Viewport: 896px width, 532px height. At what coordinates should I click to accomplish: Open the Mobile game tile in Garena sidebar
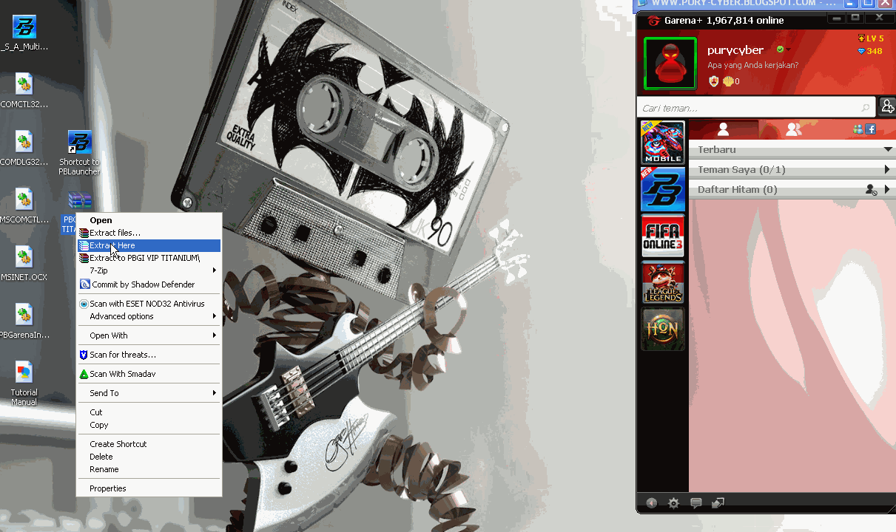(x=663, y=143)
